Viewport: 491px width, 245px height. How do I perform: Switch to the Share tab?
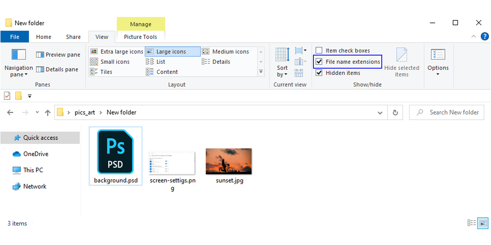pyautogui.click(x=73, y=37)
